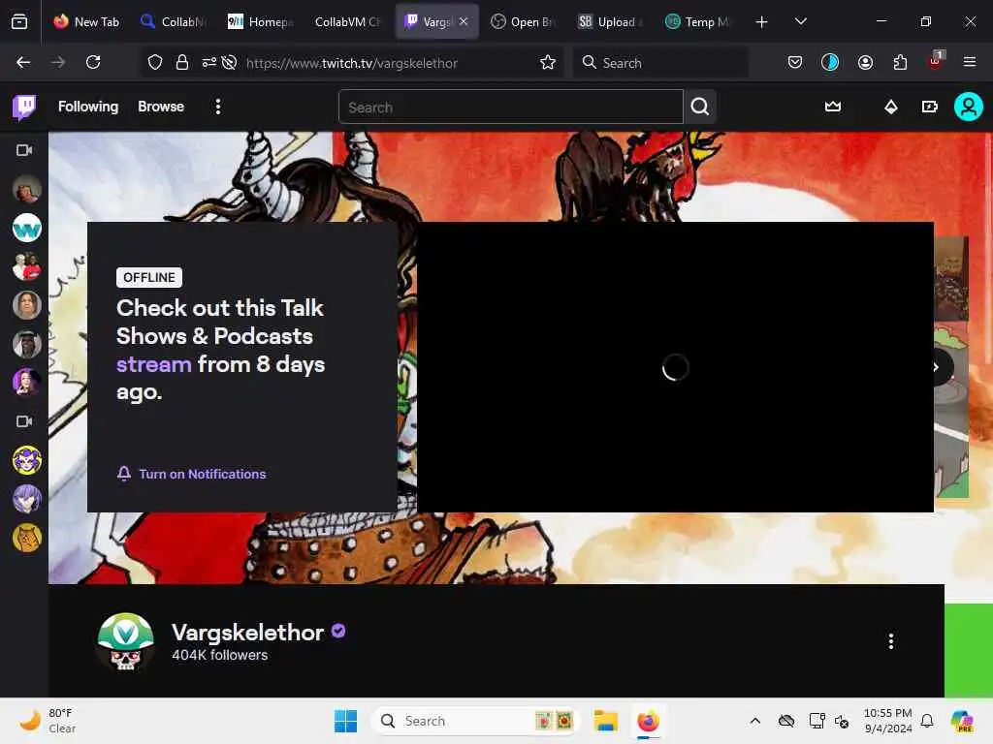Open the Browse page
Viewport: 993px width, 744px height.
coord(161,107)
